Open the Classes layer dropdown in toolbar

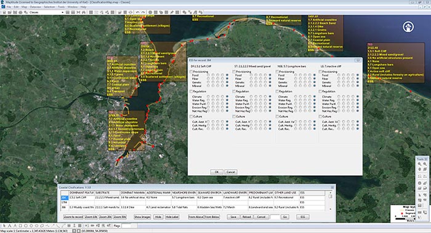point(63,12)
